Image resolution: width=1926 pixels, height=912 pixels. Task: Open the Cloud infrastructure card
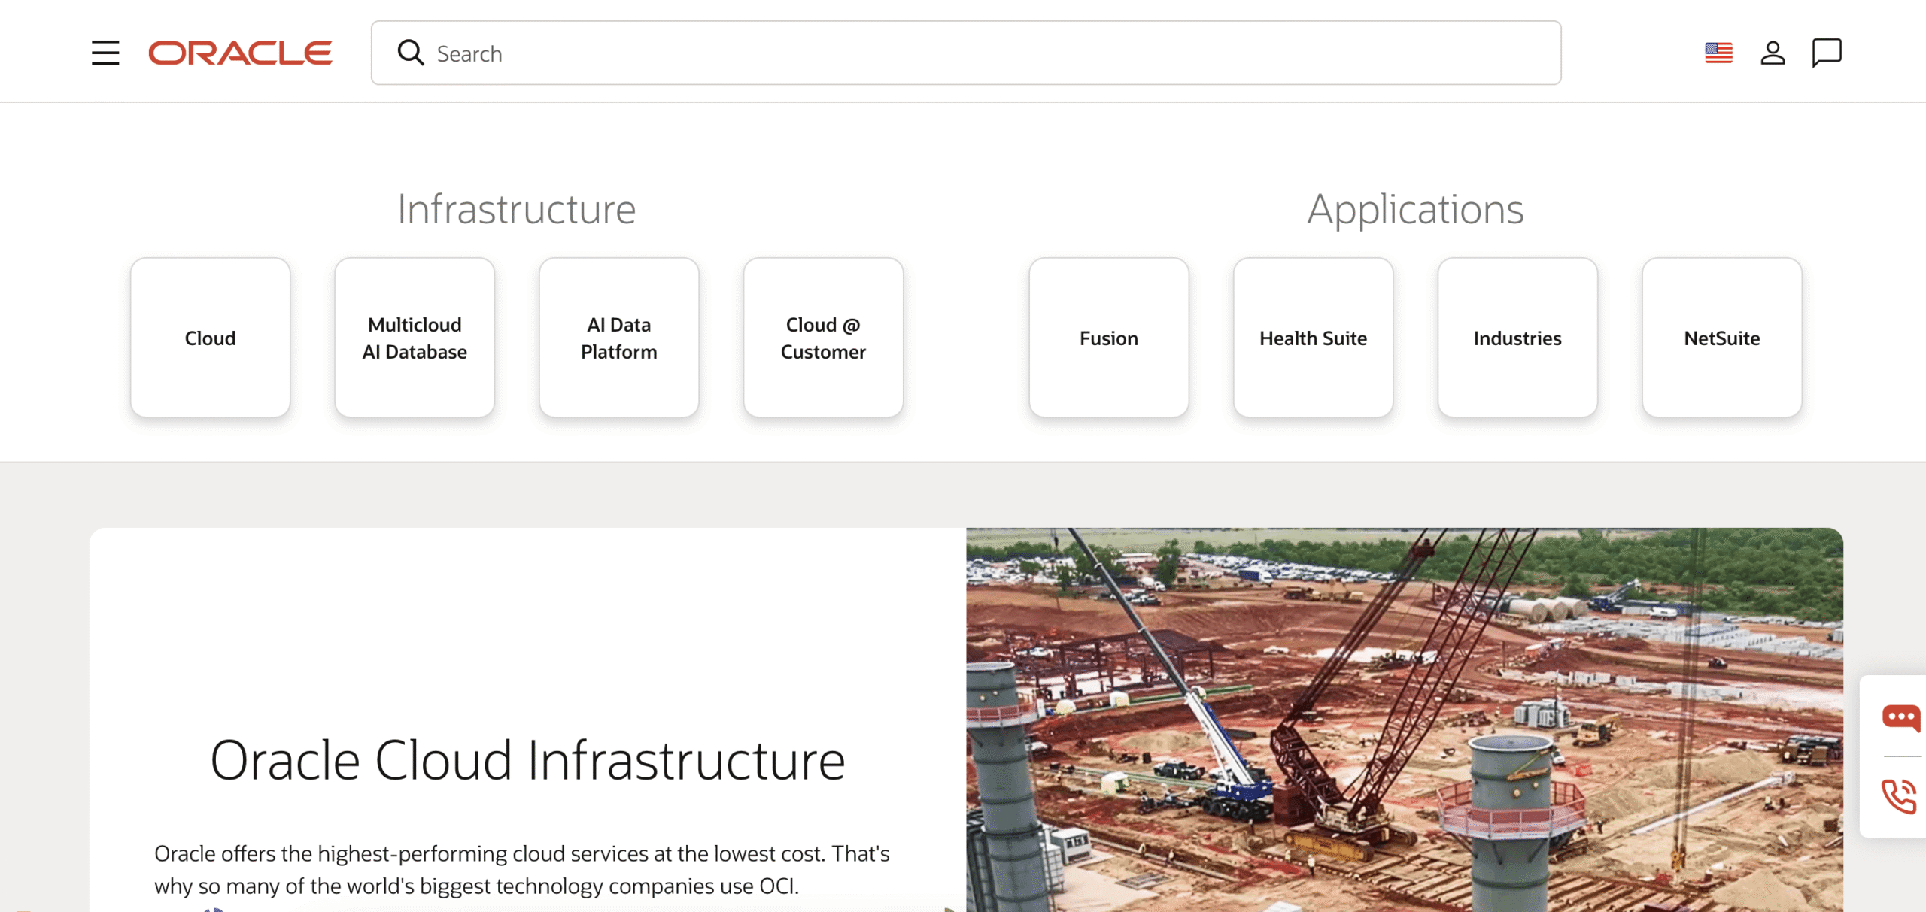(x=211, y=338)
